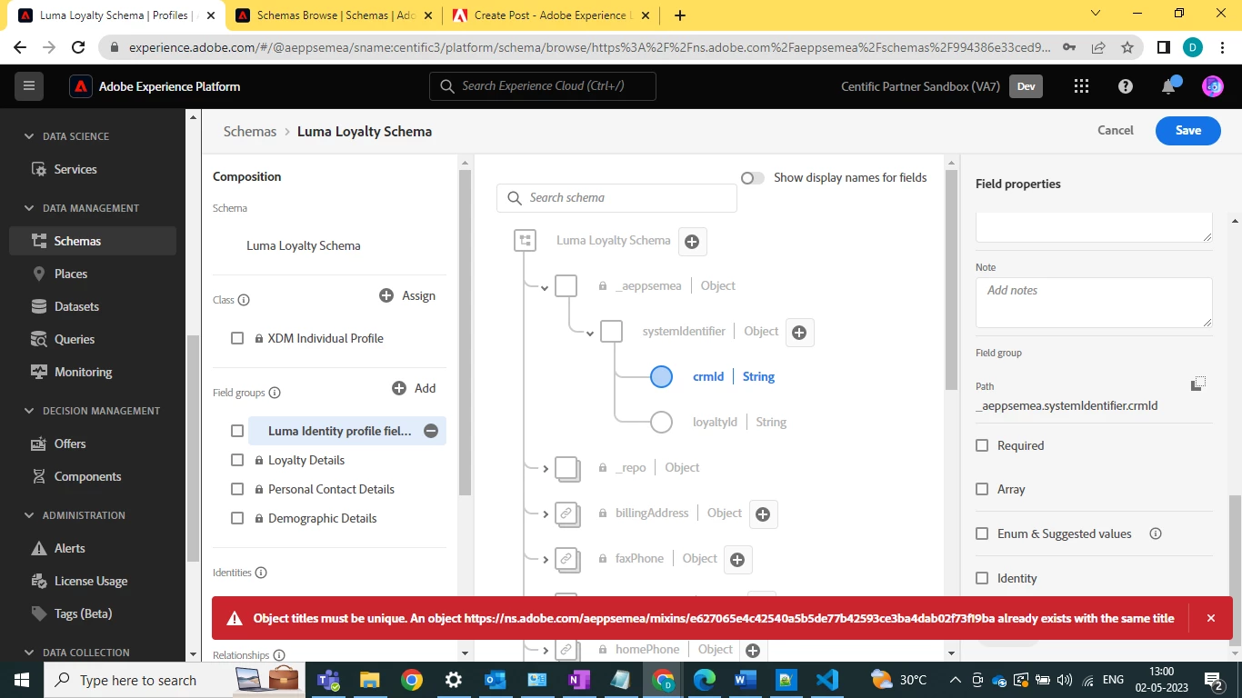The height and width of the screenshot is (698, 1242).
Task: Add field under systemIdentifier object
Action: [x=799, y=333]
